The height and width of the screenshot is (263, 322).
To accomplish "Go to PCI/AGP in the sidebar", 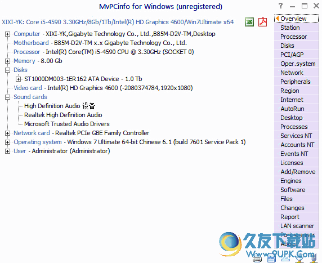I will click(x=296, y=55).
